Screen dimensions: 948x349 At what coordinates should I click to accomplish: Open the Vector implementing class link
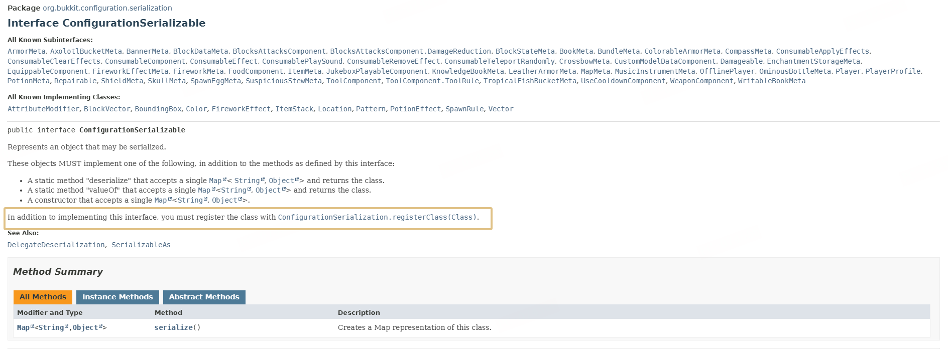[501, 109]
